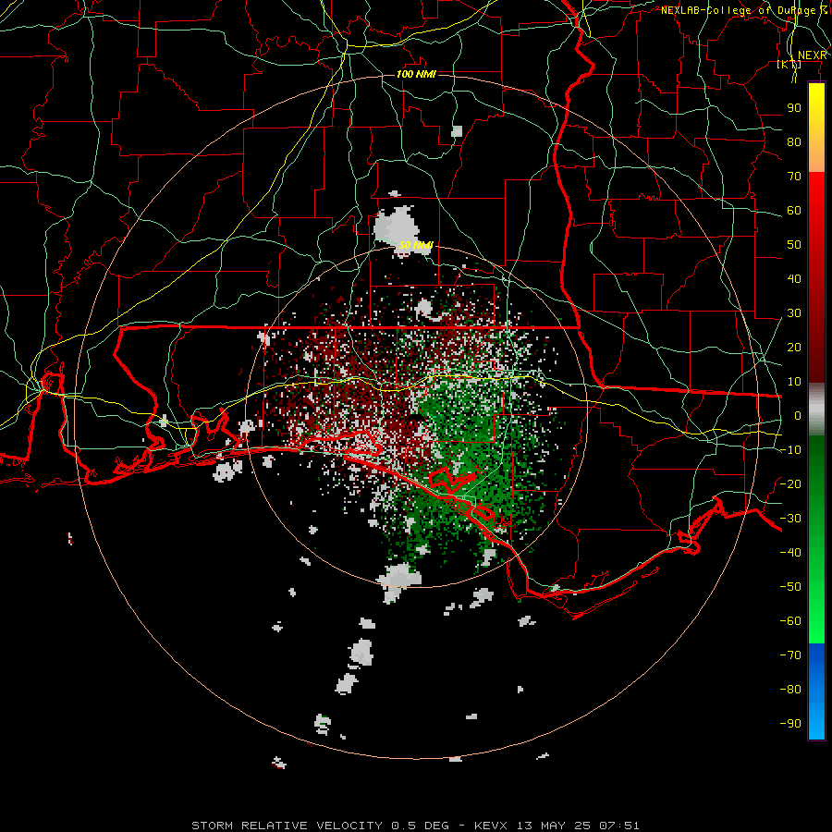Pick the light orange segment near 70 on color bar

[x=816, y=159]
